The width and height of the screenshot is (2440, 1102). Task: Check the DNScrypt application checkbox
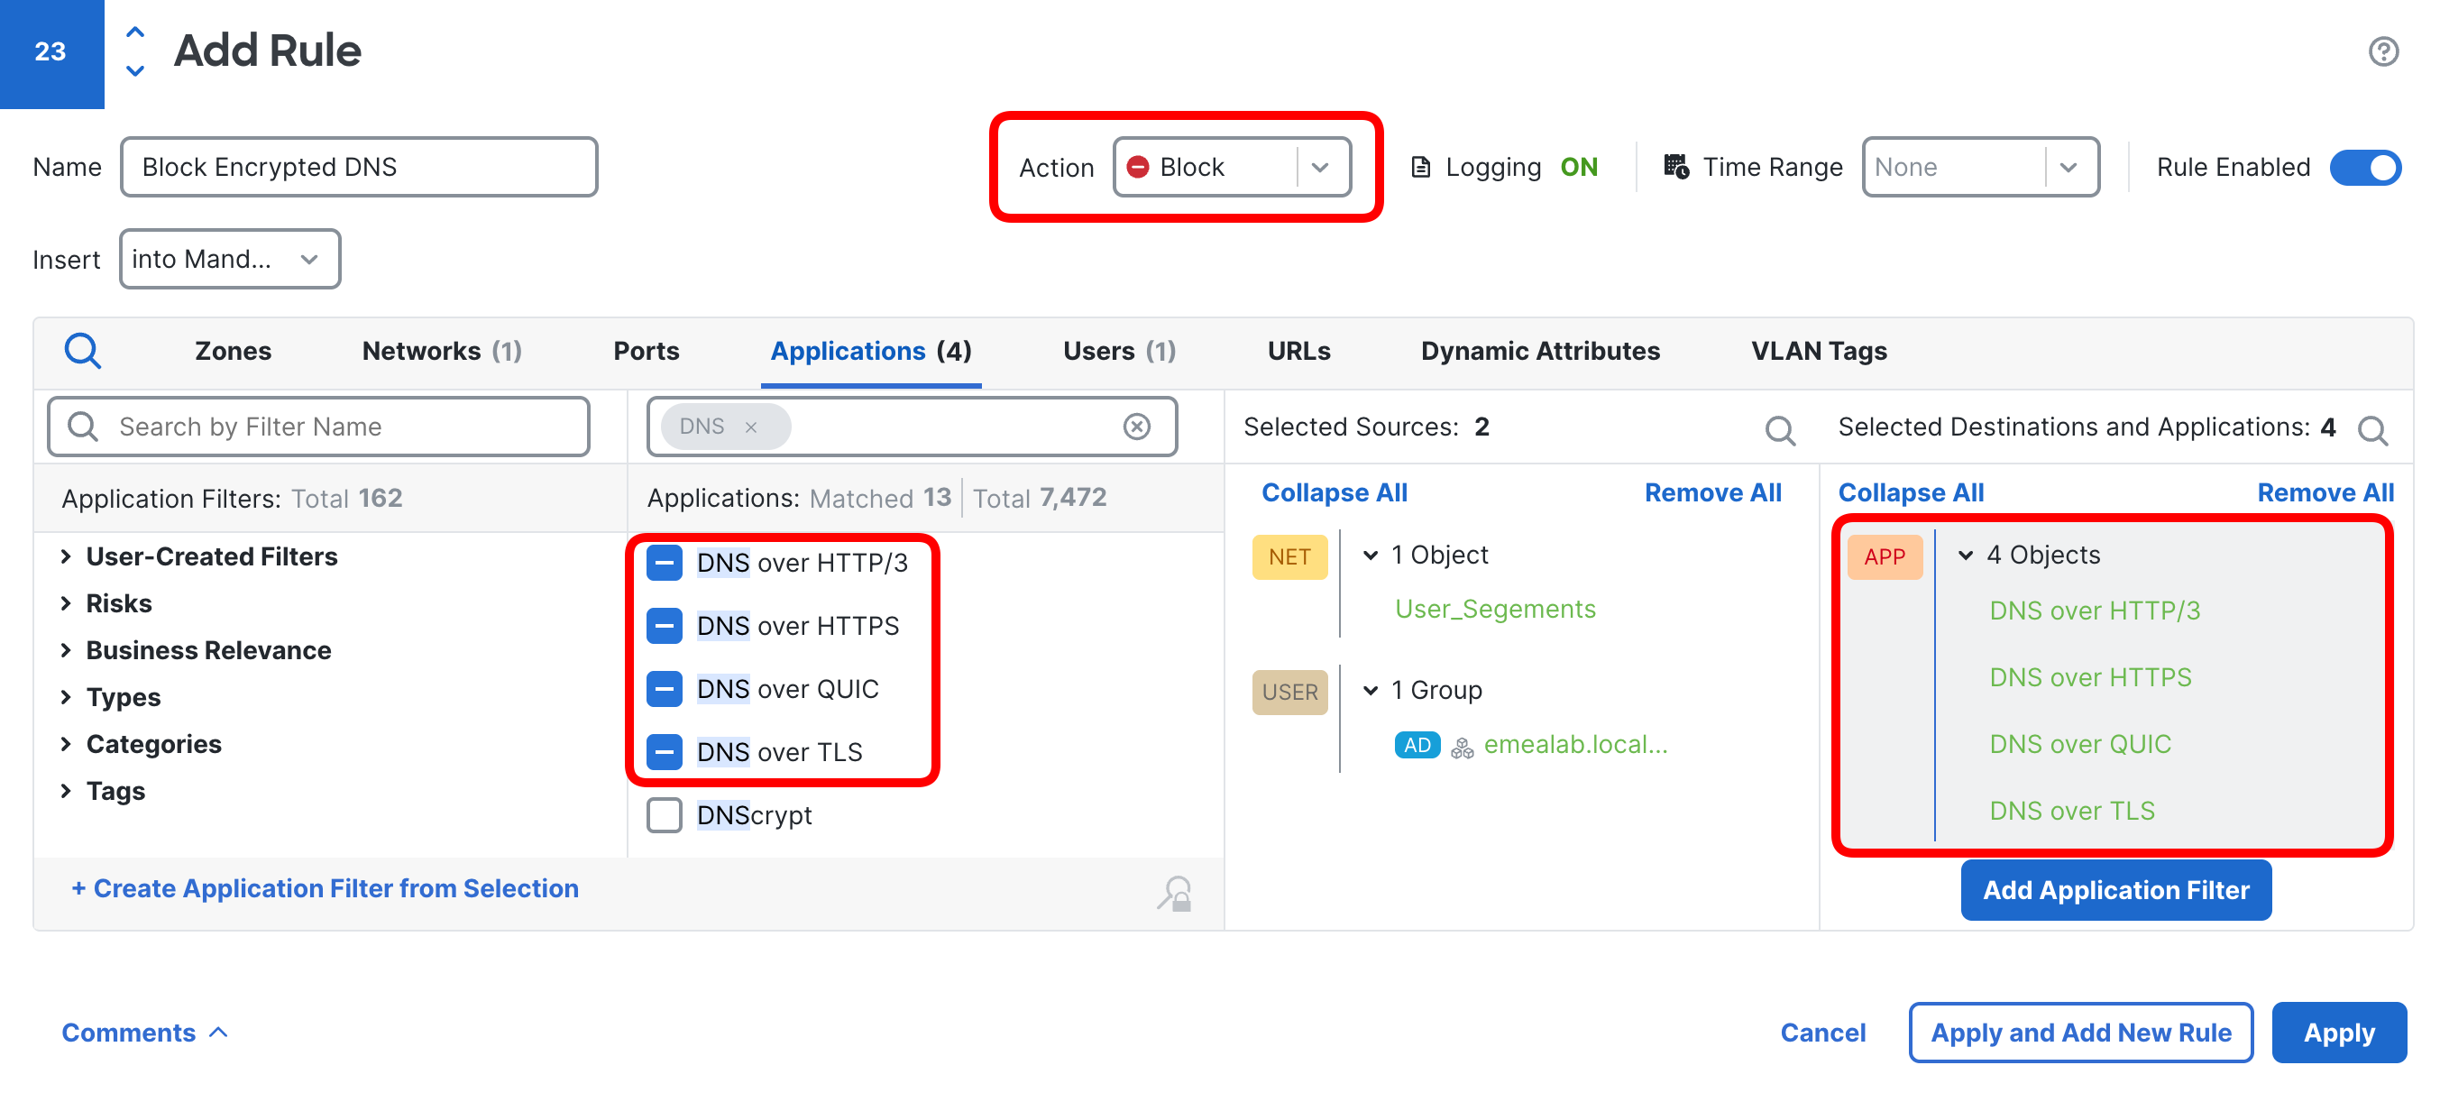click(664, 815)
